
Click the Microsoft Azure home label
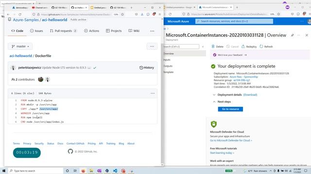click(x=178, y=21)
